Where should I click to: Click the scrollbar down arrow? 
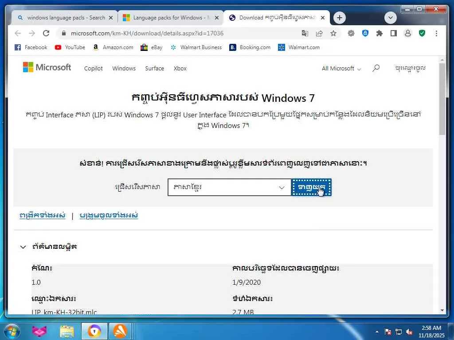pos(442,310)
